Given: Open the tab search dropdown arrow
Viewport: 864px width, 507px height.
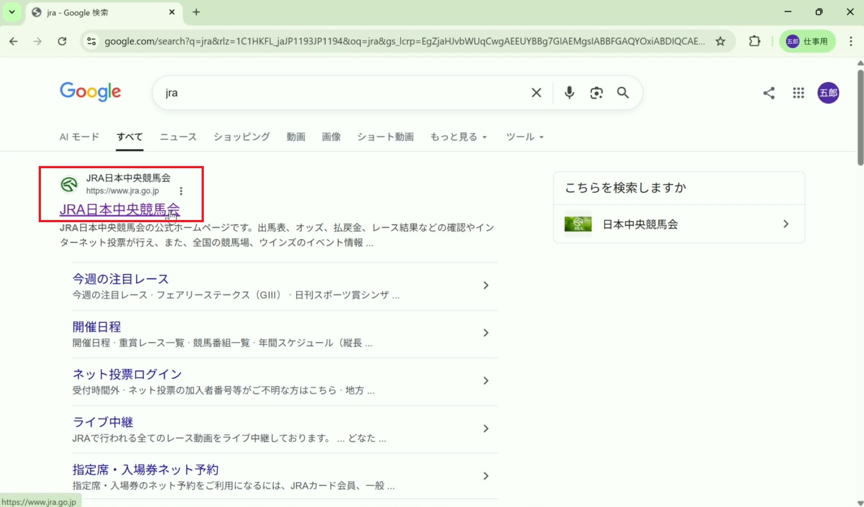Looking at the screenshot, I should click(x=12, y=12).
